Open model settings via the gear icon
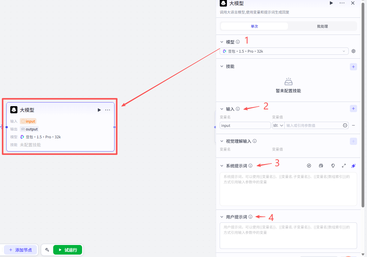 [353, 51]
